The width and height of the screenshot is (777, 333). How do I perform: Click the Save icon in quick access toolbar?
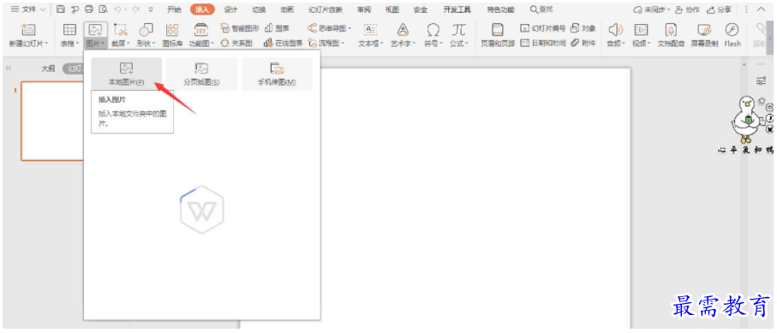[61, 9]
